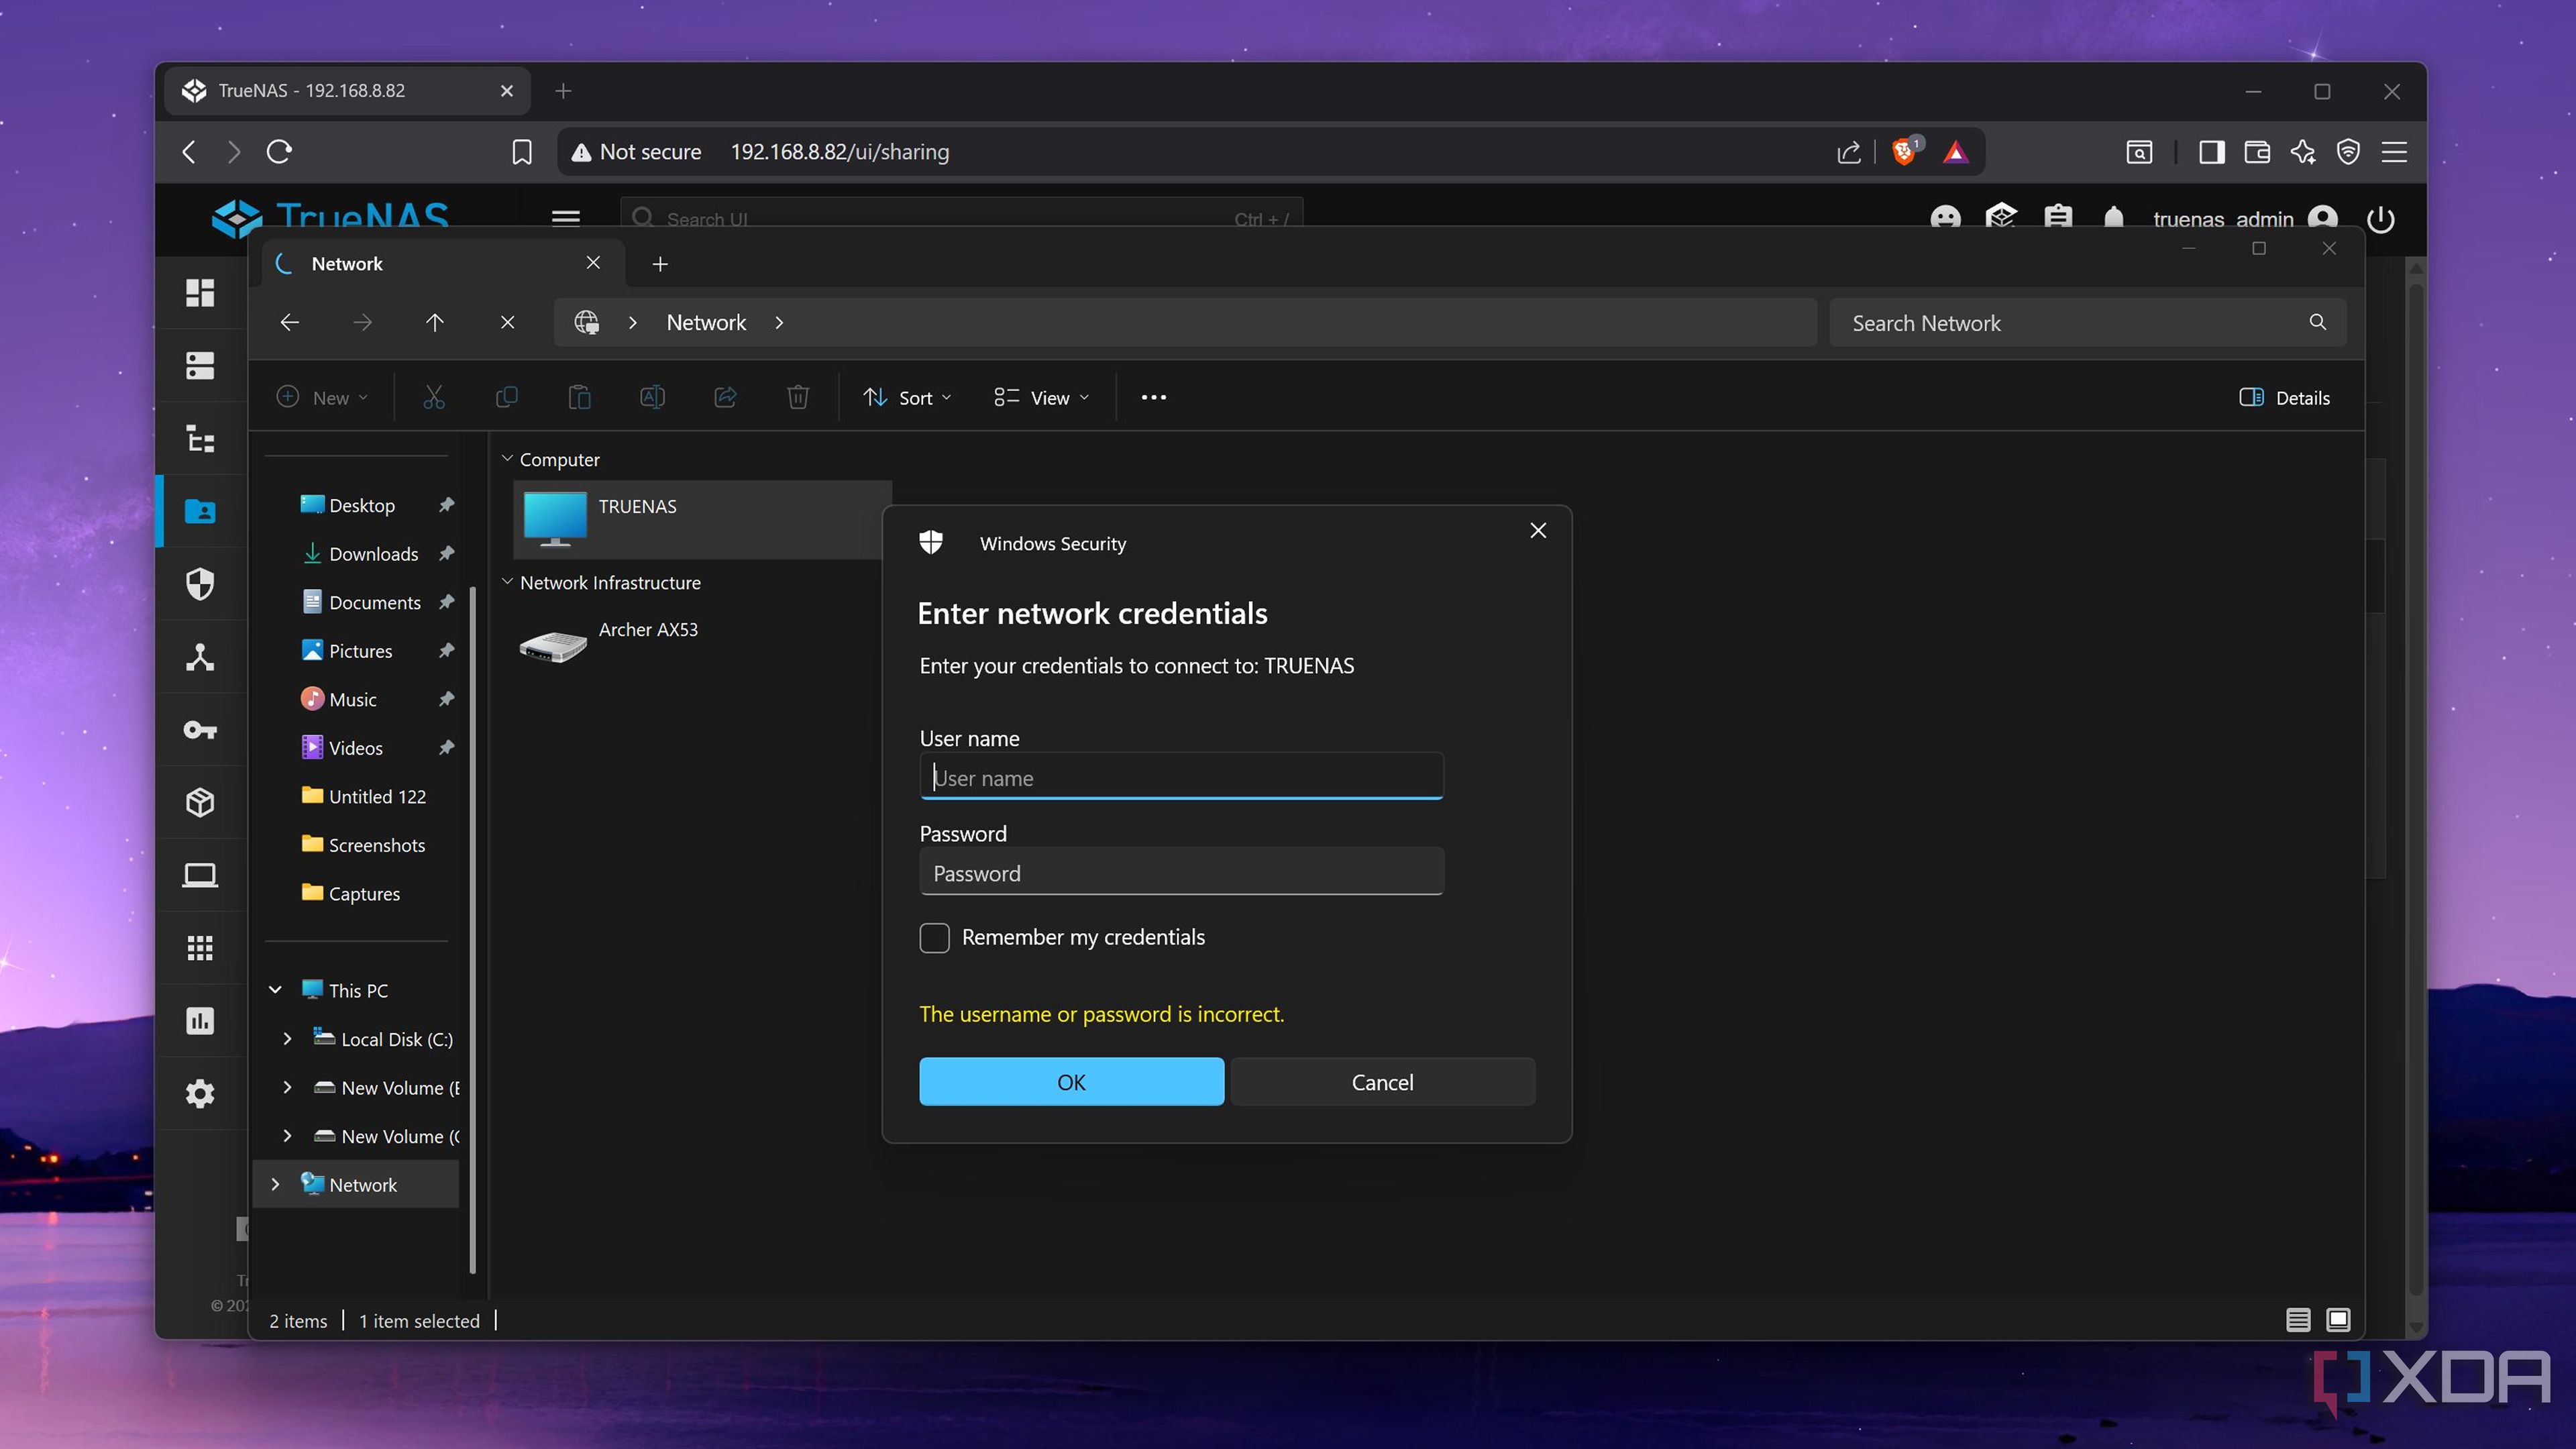The image size is (2576, 1449).
Task: Open the TrueNAS Storage sidebar icon
Action: 200,365
